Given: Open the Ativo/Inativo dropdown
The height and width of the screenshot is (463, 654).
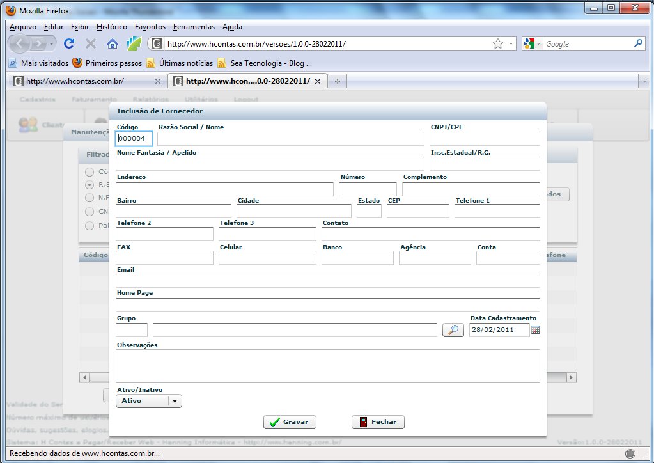Looking at the screenshot, I should pos(149,401).
